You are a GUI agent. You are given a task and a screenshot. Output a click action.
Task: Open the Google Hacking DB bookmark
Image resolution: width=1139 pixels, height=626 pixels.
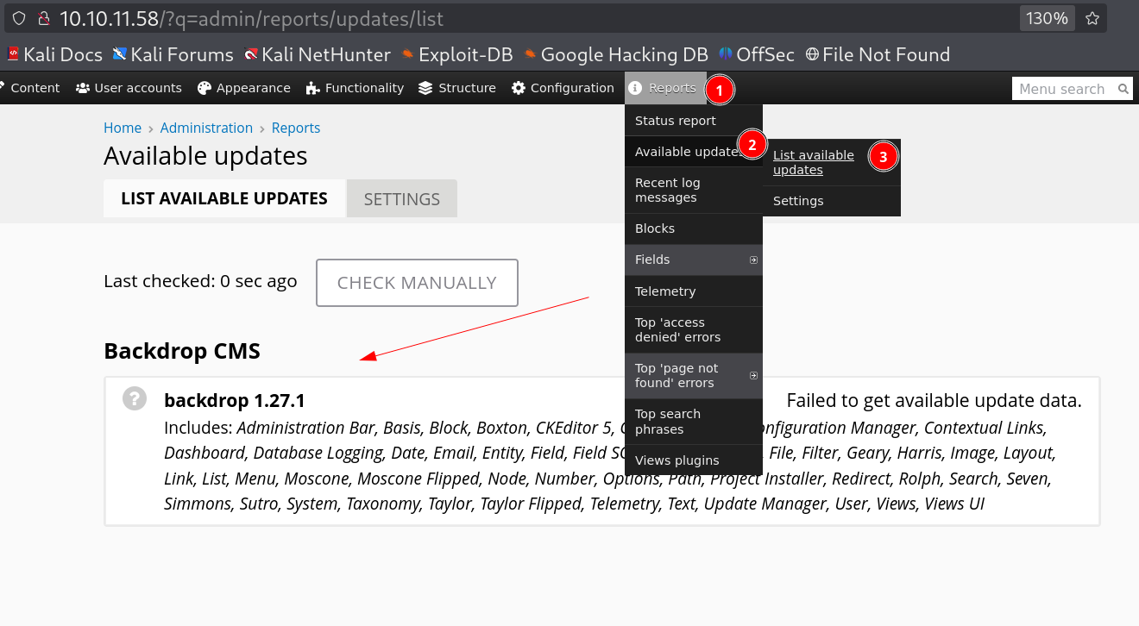615,54
